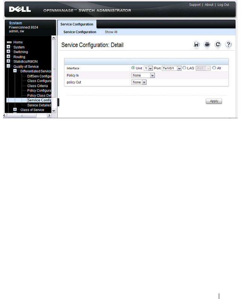Screen dimensions: 241x299
Task: Open Service Detailed tree item
Action: click(x=39, y=105)
